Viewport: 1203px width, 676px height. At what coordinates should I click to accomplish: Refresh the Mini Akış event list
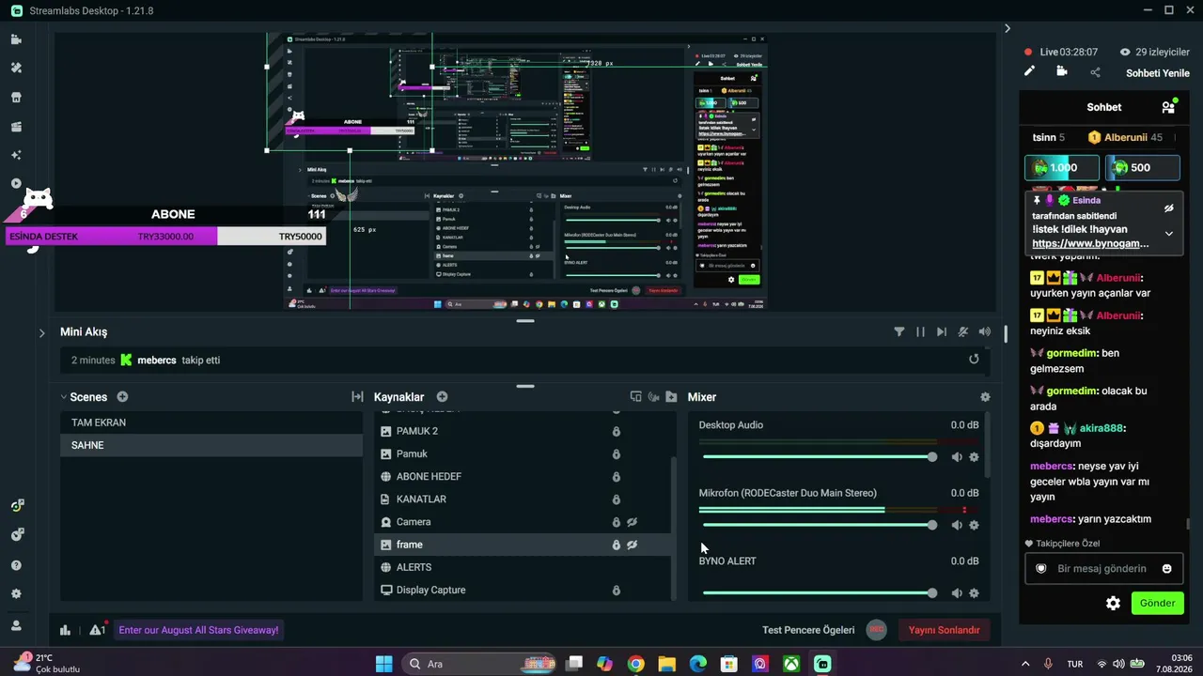(974, 359)
